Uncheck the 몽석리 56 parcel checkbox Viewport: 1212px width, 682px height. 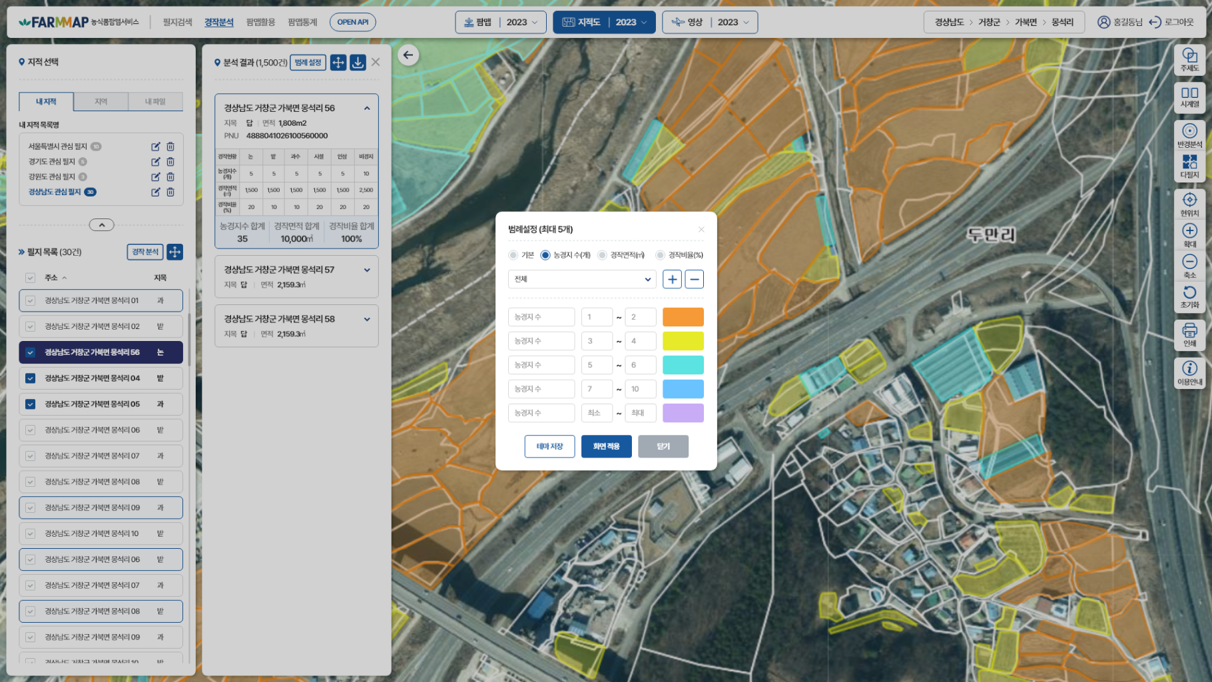click(30, 352)
